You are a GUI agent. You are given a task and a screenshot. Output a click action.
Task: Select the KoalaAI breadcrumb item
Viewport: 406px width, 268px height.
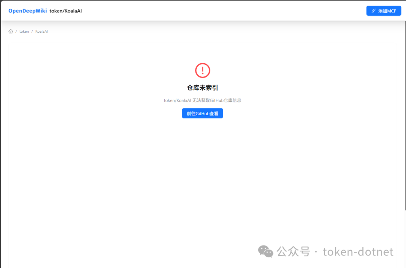pyautogui.click(x=41, y=31)
